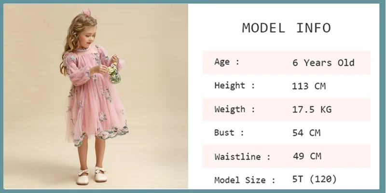Click the 113 CM height value

click(x=309, y=86)
